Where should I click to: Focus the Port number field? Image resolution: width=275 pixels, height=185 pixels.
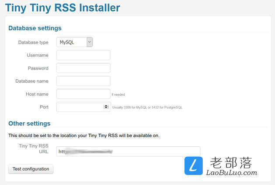pyautogui.click(x=84, y=107)
